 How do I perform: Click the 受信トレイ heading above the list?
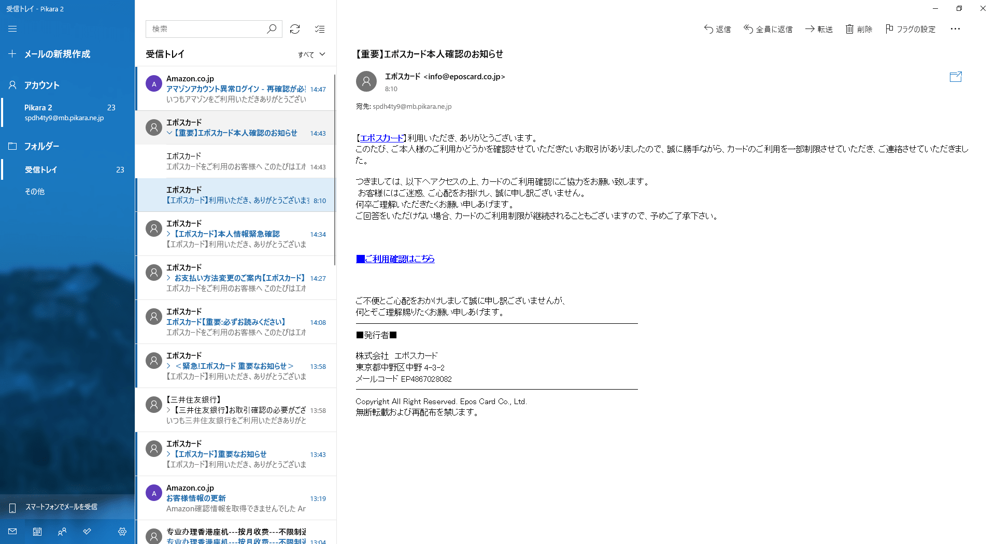(165, 54)
